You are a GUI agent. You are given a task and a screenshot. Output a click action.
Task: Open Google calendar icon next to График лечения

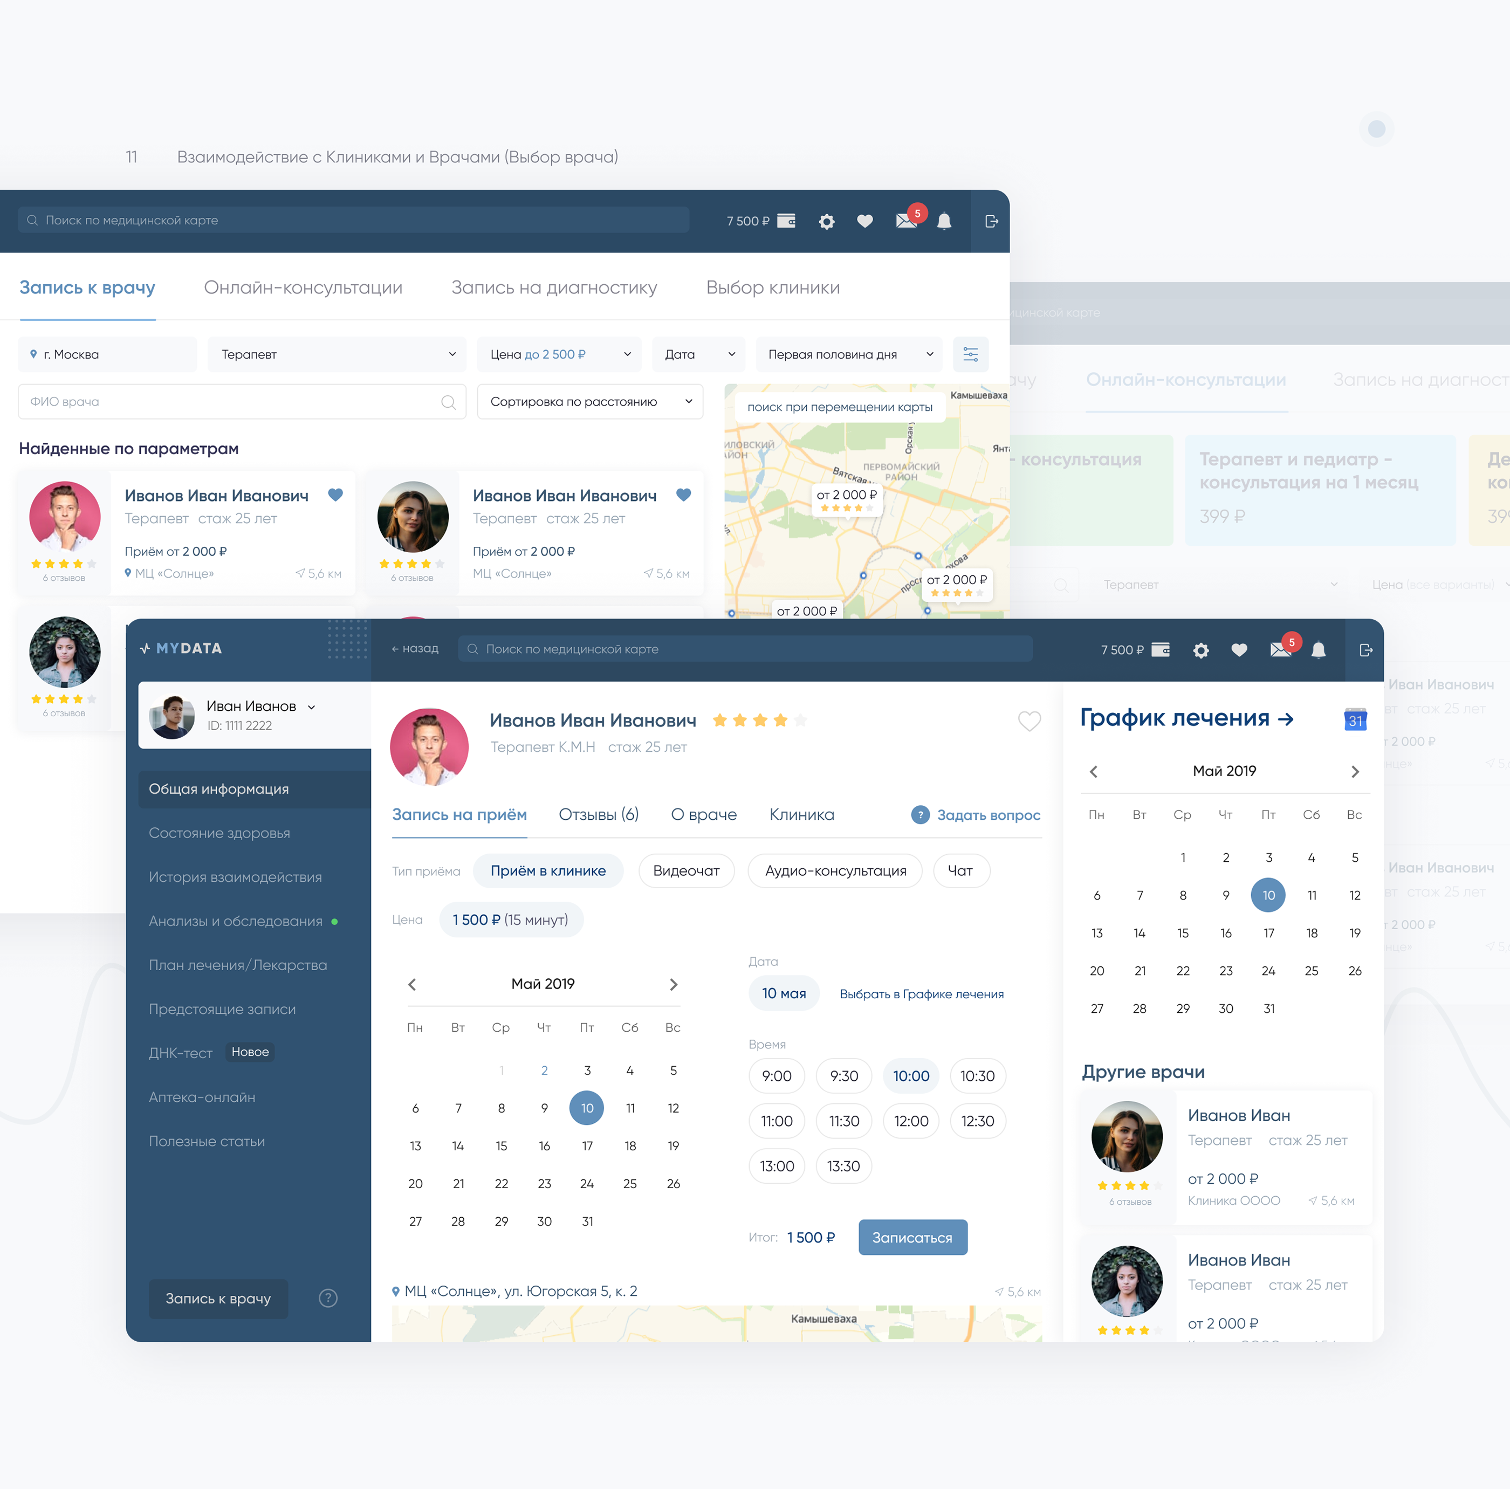[1355, 719]
